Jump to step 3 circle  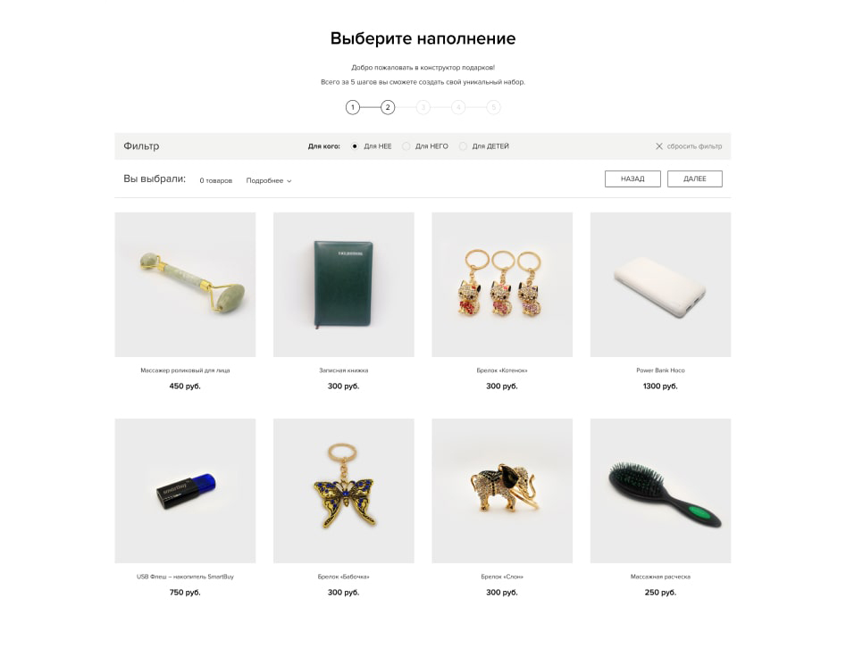[x=423, y=107]
